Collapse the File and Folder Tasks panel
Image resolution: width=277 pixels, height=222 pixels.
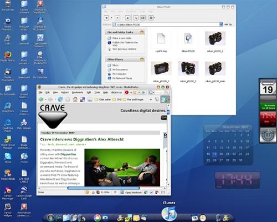(x=142, y=32)
